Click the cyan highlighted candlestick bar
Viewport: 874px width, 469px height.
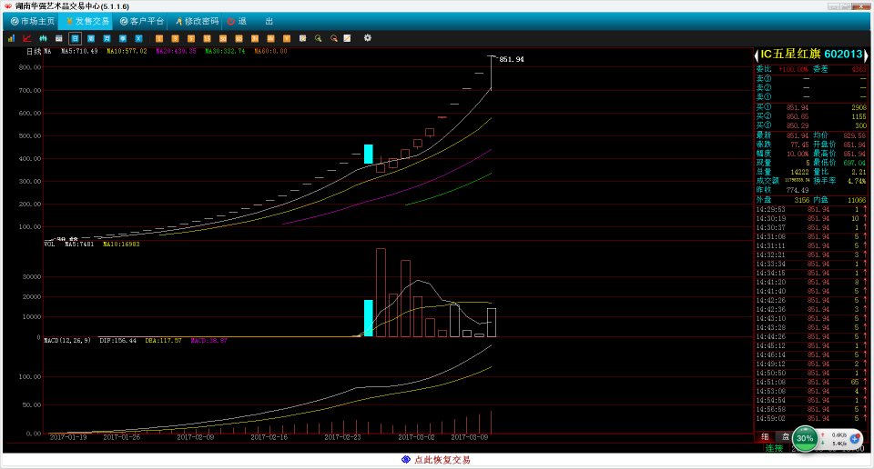(369, 155)
